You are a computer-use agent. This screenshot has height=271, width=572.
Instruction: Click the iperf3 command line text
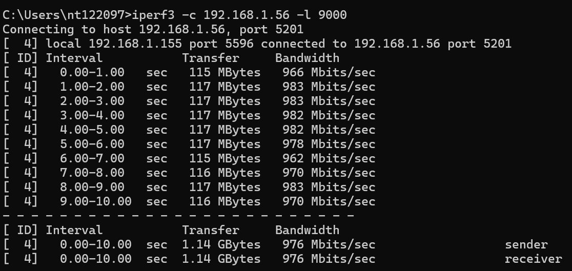[175, 15]
